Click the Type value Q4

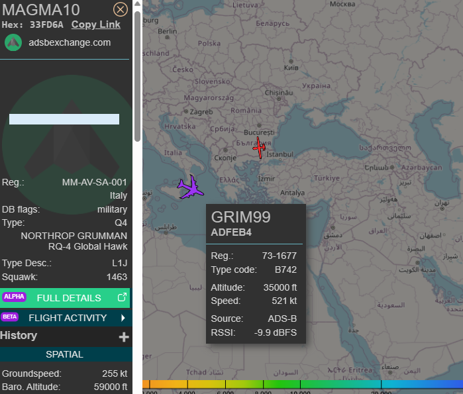[x=121, y=222]
